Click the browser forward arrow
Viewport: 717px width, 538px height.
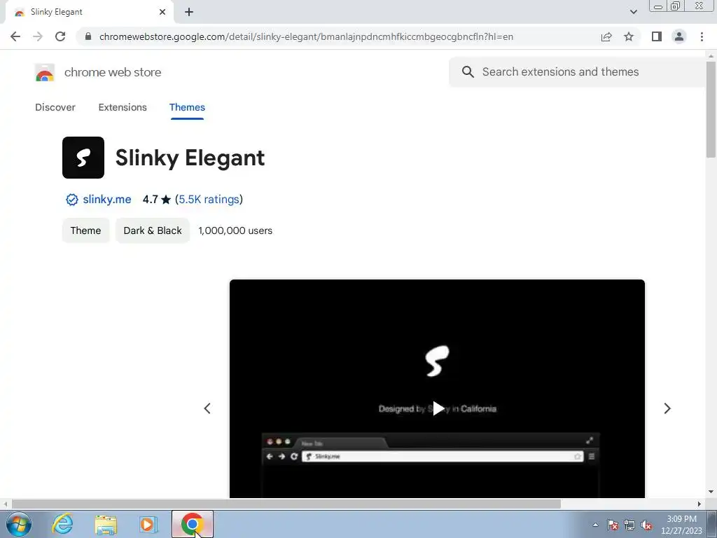tap(38, 36)
